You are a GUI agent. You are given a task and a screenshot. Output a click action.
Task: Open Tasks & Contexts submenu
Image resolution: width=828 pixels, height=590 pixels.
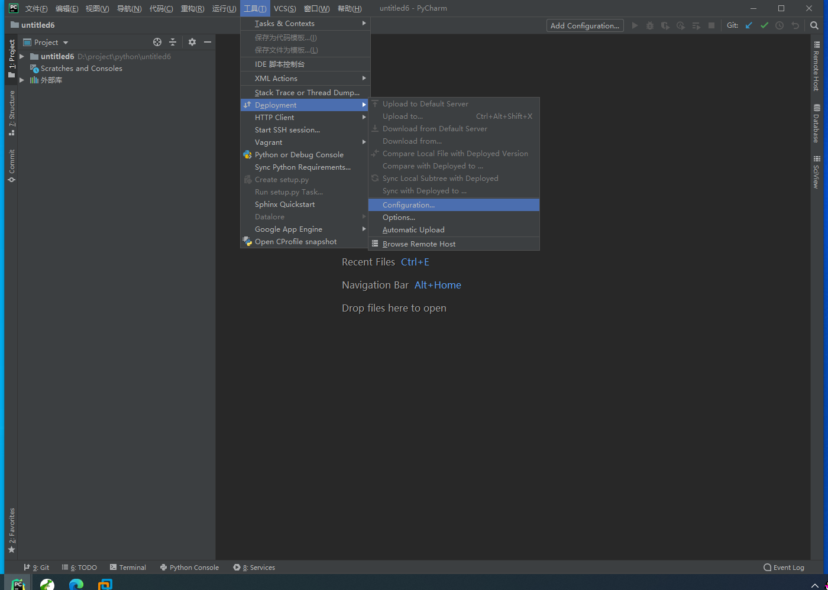(x=305, y=23)
